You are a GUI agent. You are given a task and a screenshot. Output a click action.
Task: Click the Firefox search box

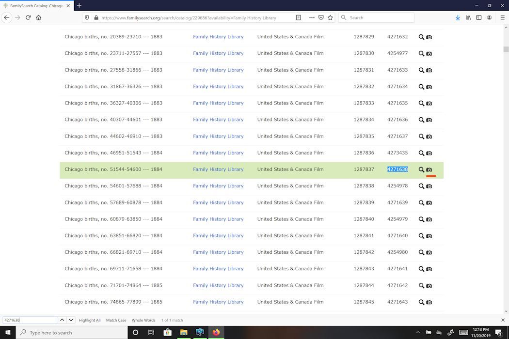(376, 17)
